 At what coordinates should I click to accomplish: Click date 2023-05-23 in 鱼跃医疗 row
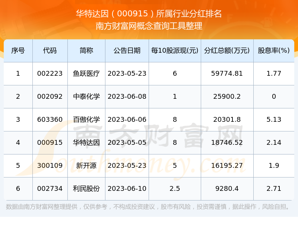coord(127,74)
